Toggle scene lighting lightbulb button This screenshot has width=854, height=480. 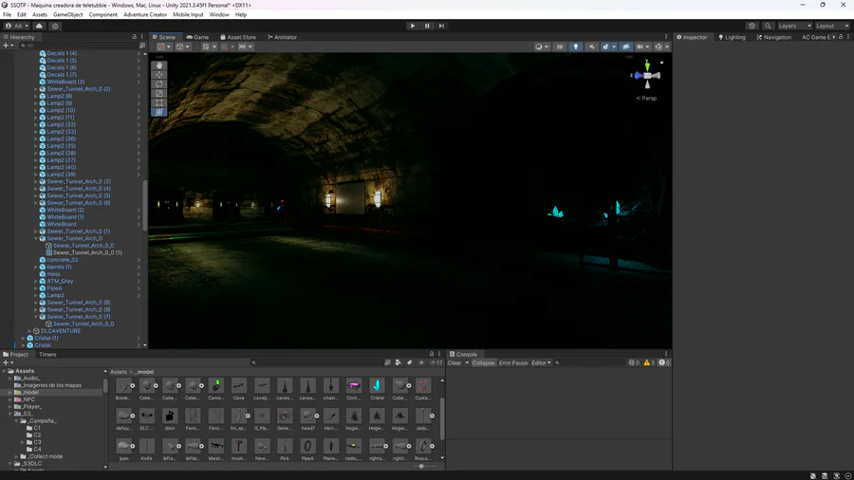576,46
